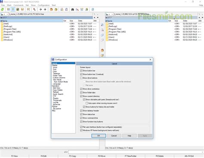204x158 pixels.
Task: Click left panel hotlist star button
Action: (94, 18)
